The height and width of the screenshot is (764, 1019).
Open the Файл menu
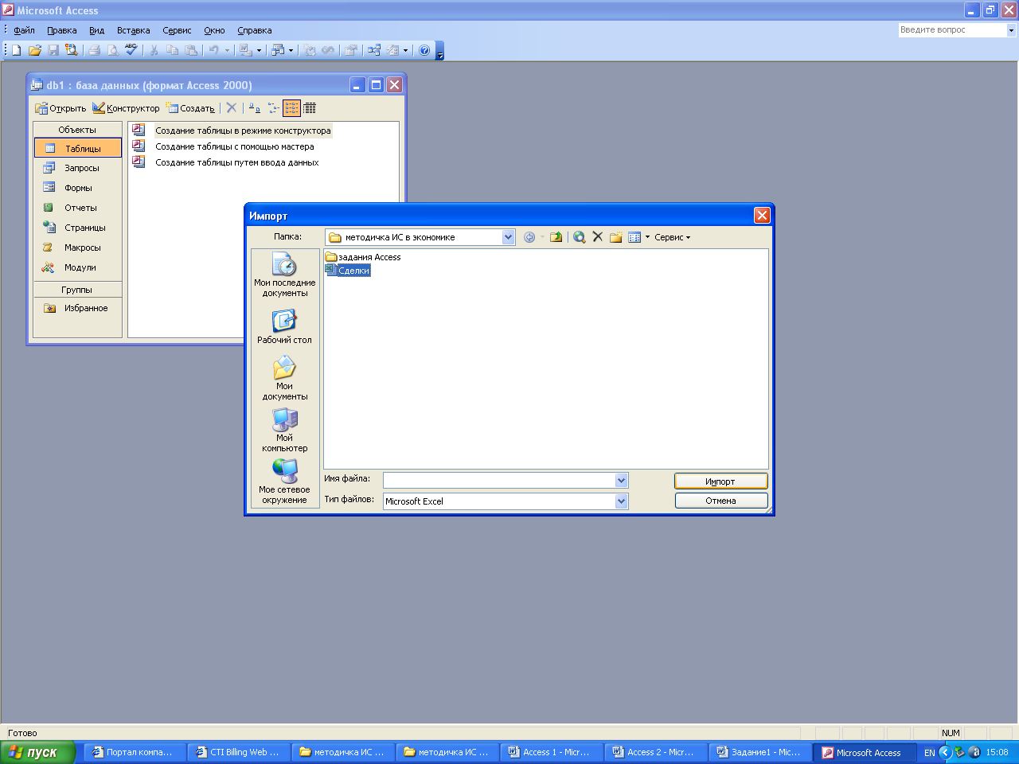coord(24,30)
